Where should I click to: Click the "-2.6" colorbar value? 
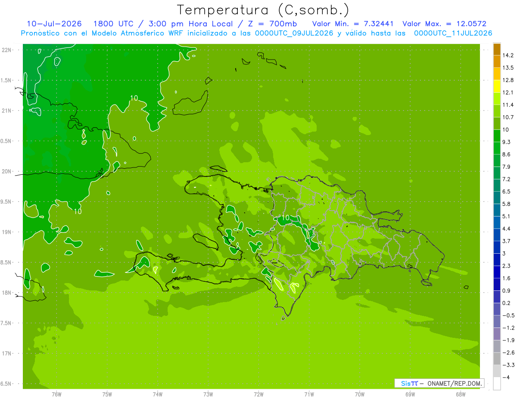508,353
